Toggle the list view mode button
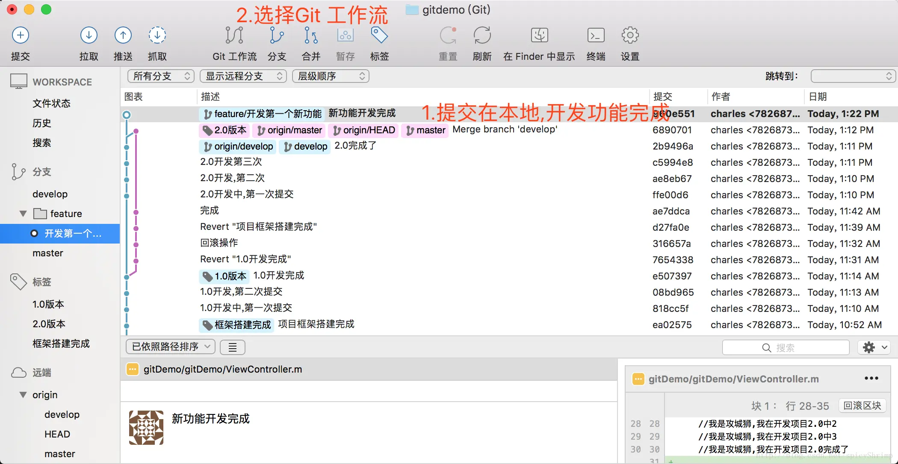 click(232, 347)
